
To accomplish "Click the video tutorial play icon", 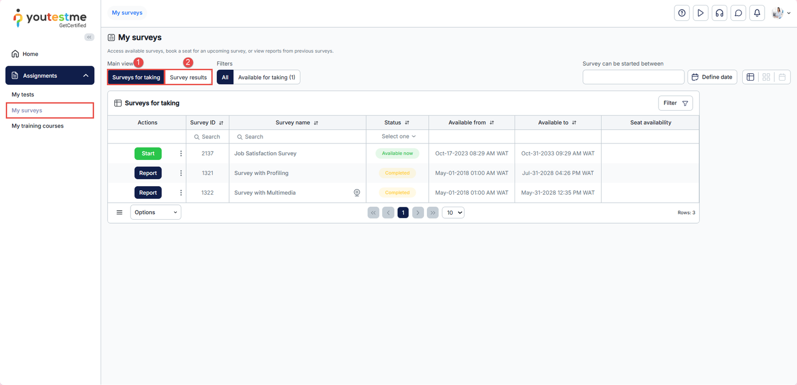I will coord(700,13).
